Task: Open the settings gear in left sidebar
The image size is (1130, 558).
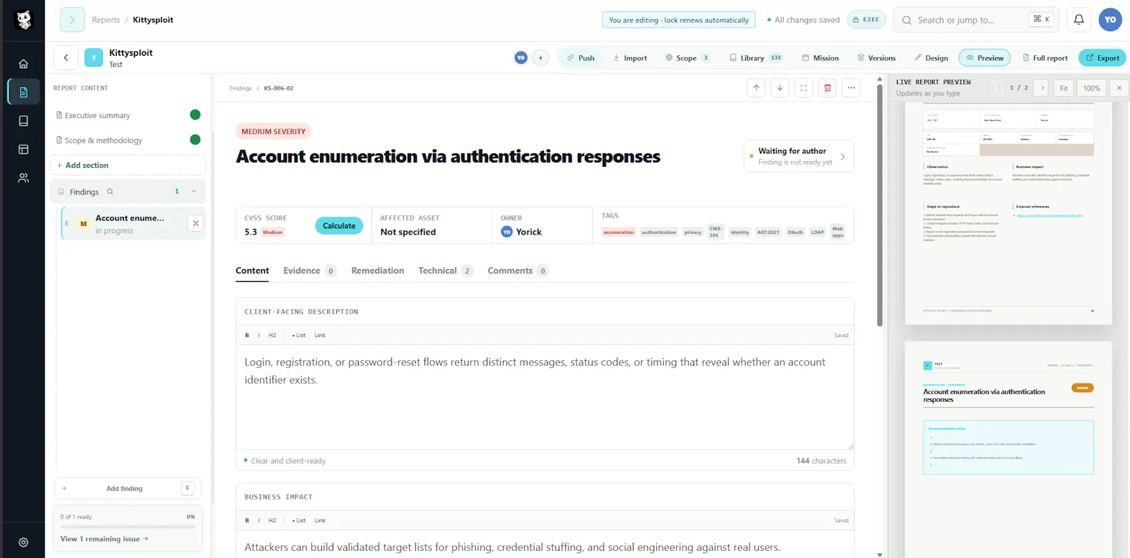Action: point(23,542)
